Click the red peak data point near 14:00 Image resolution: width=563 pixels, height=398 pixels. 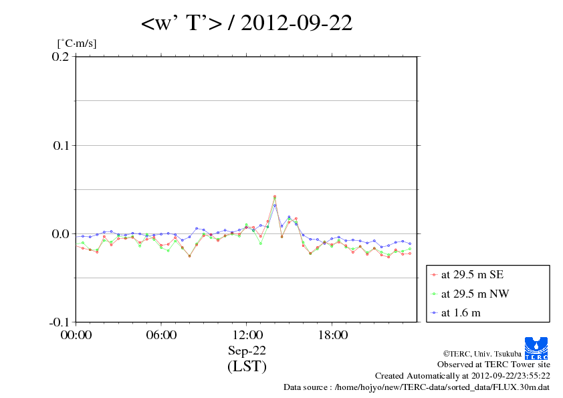click(275, 197)
